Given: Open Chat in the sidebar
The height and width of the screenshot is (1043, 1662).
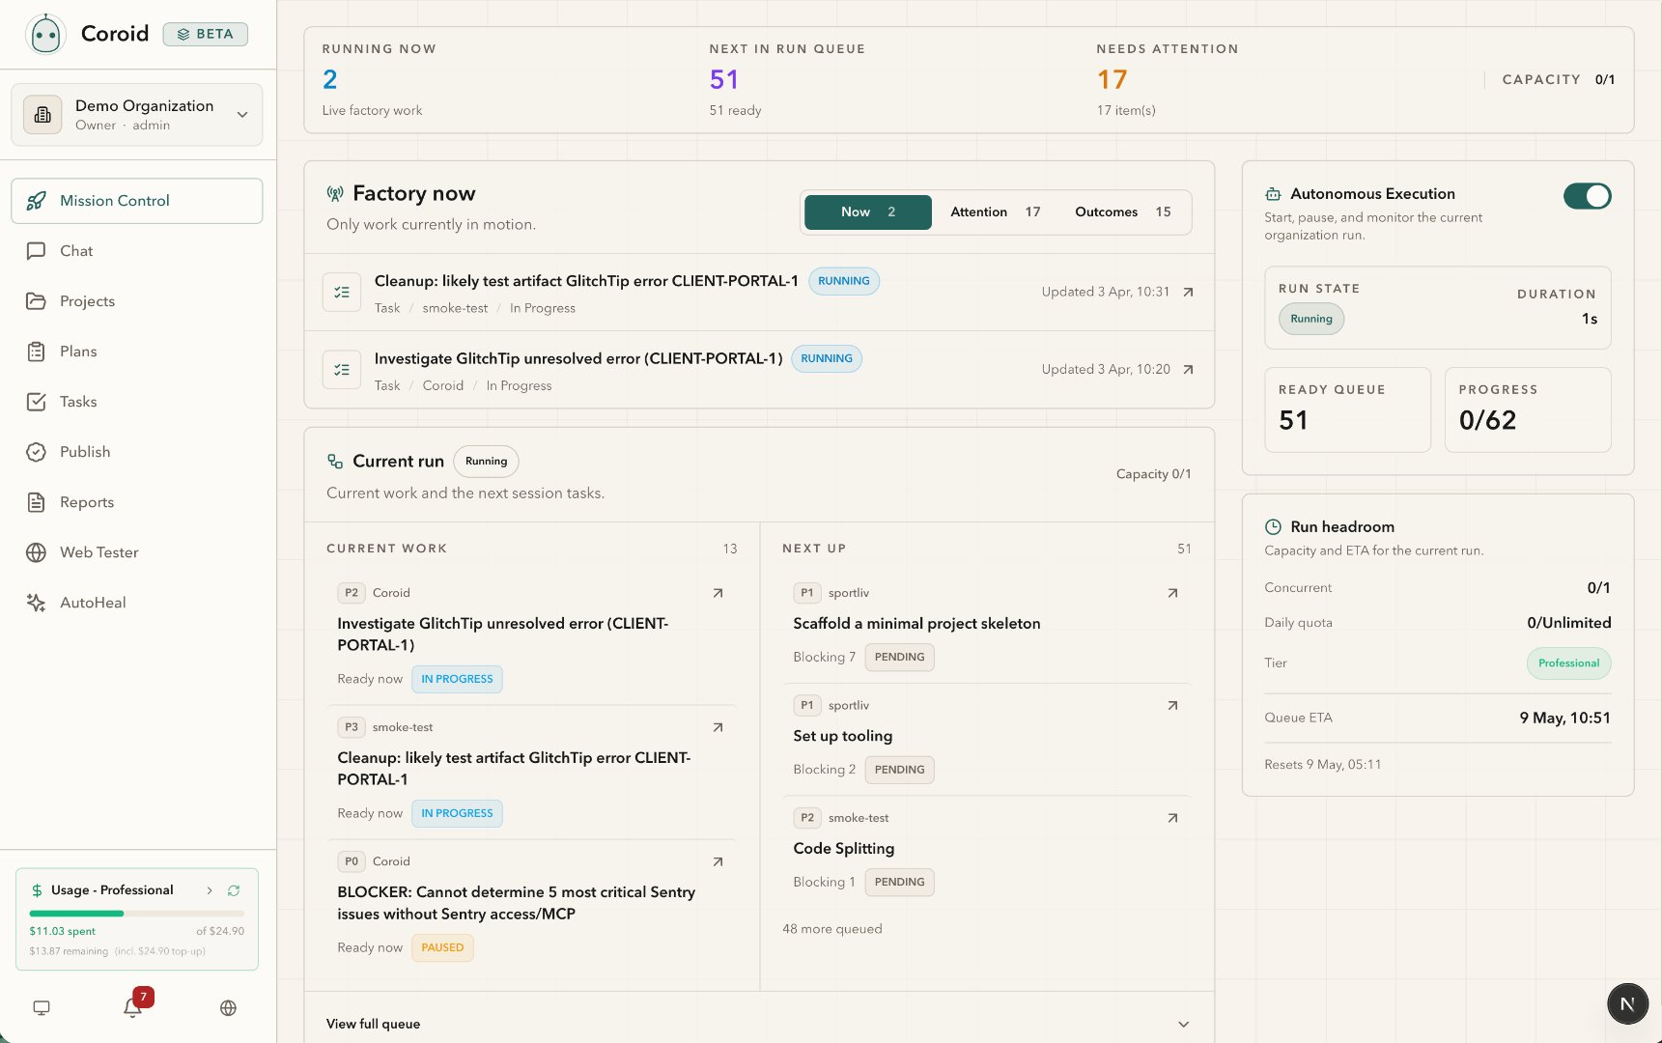Looking at the screenshot, I should pyautogui.click(x=137, y=251).
